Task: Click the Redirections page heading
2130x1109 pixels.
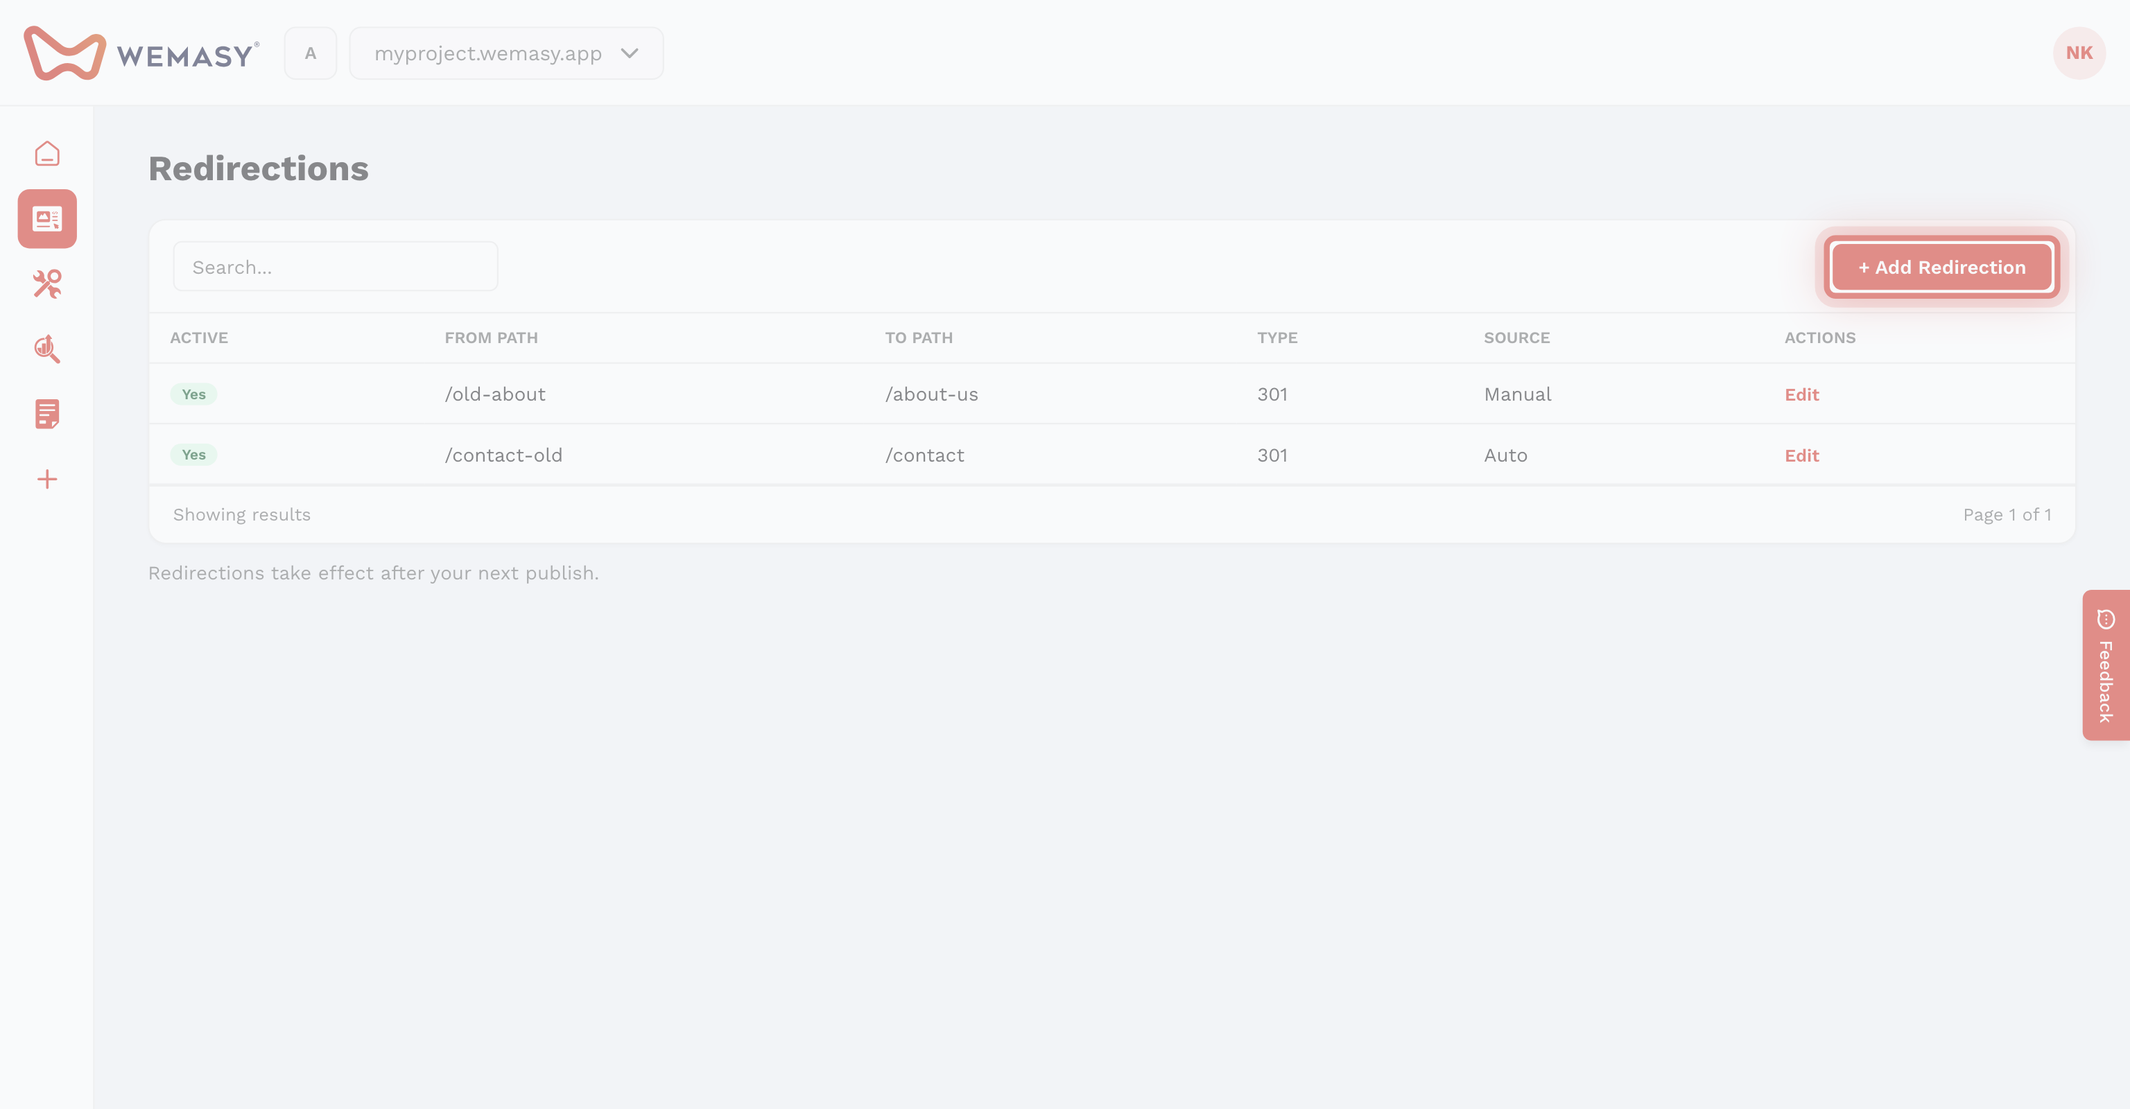Action: [258, 168]
